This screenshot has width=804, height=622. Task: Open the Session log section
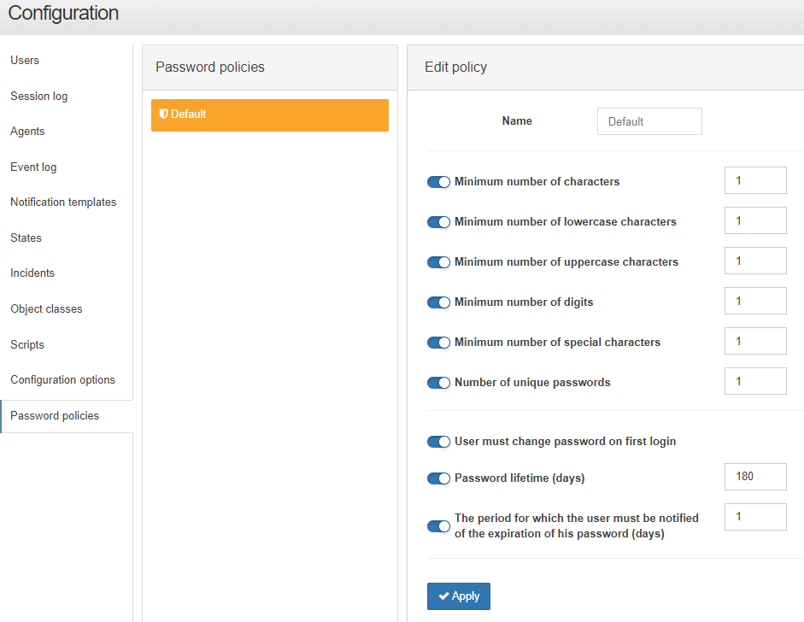coord(39,96)
